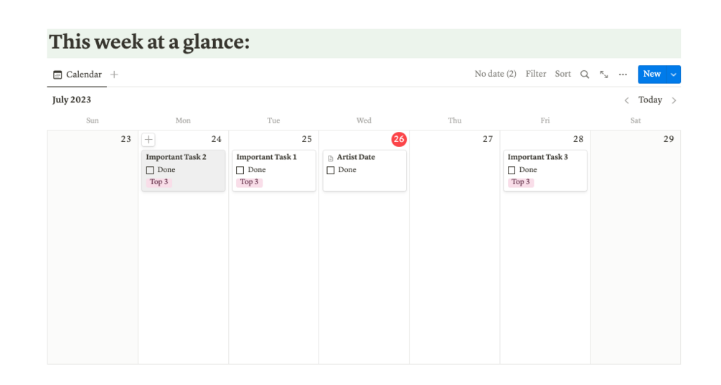Go to previous month with left chevron
Screen dimensions: 721x385
[626, 100]
